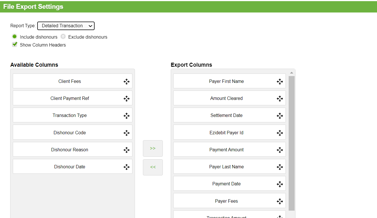Screen dimensions: 377x218
Task: Click the move icon beside Transaction Type
Action: (x=126, y=116)
